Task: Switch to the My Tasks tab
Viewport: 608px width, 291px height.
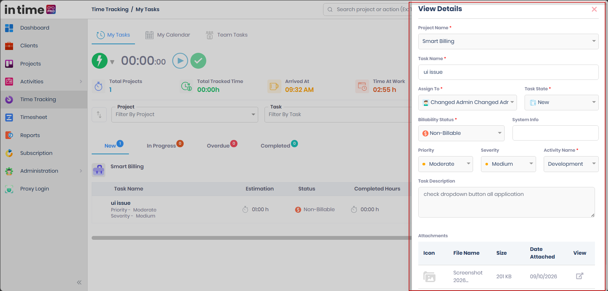Action: [113, 35]
